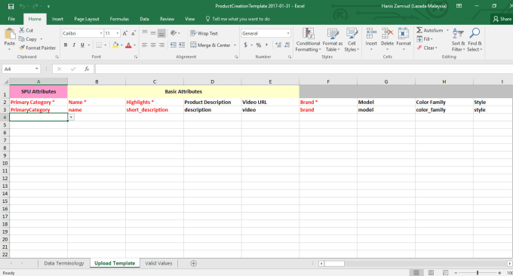Viewport: 513px width, 276px height.
Task: Click the Save icon in title bar
Action: [x=11, y=6]
